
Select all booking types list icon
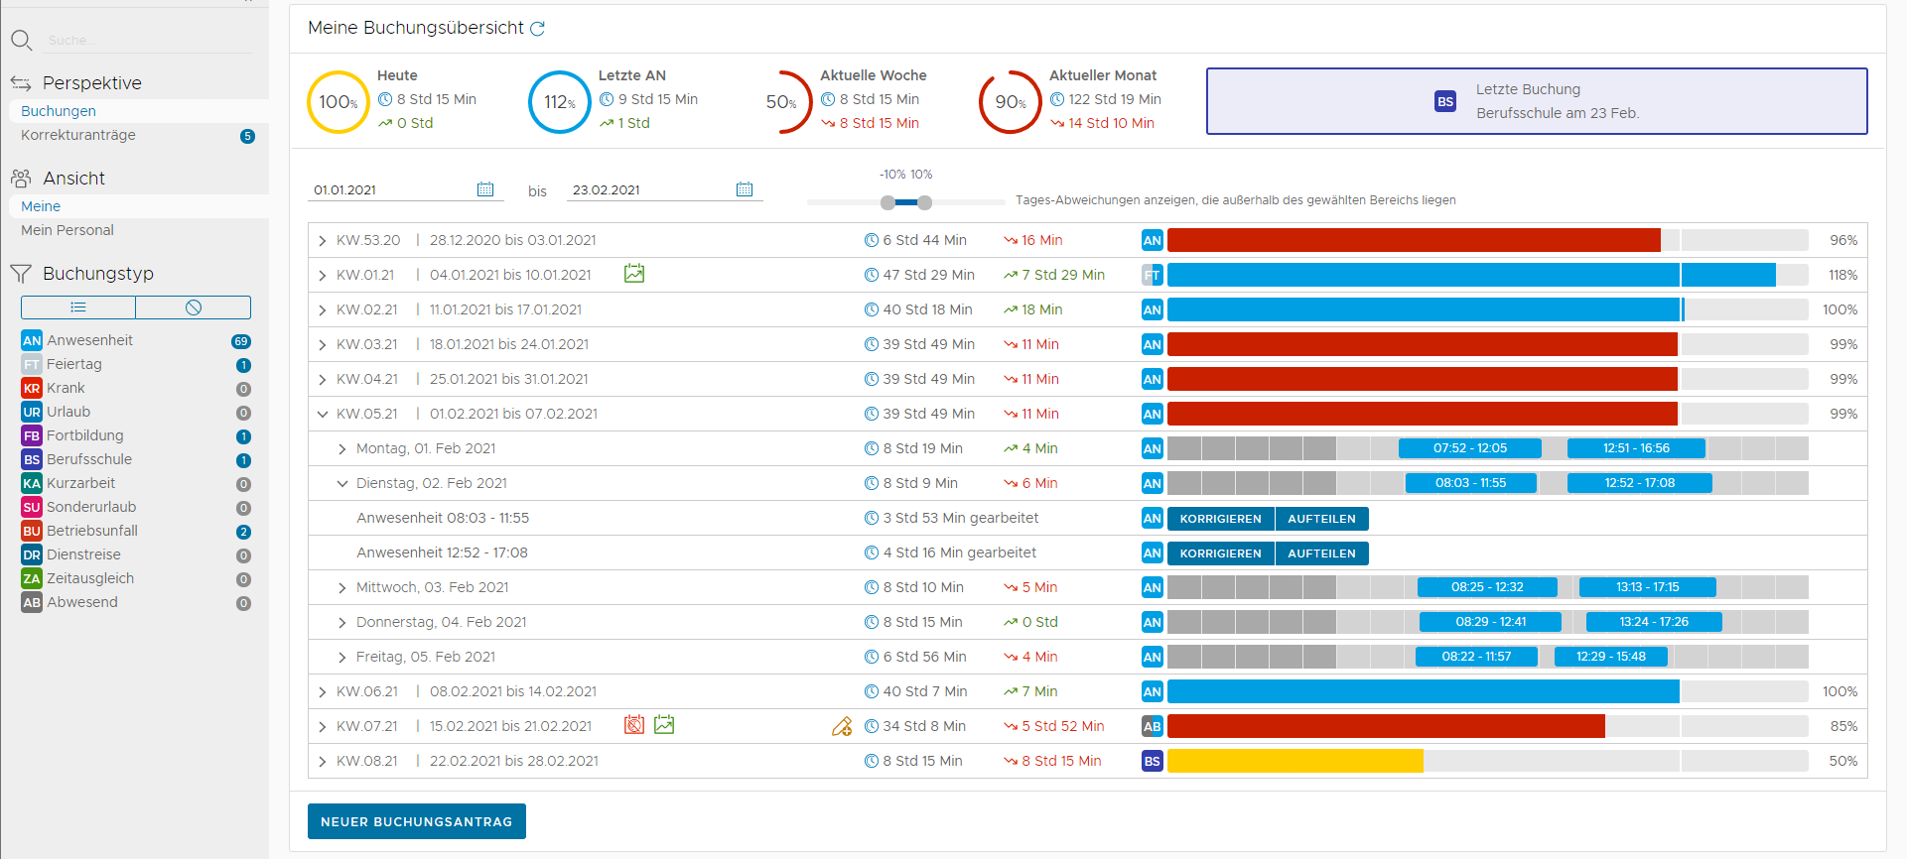pyautogui.click(x=78, y=307)
